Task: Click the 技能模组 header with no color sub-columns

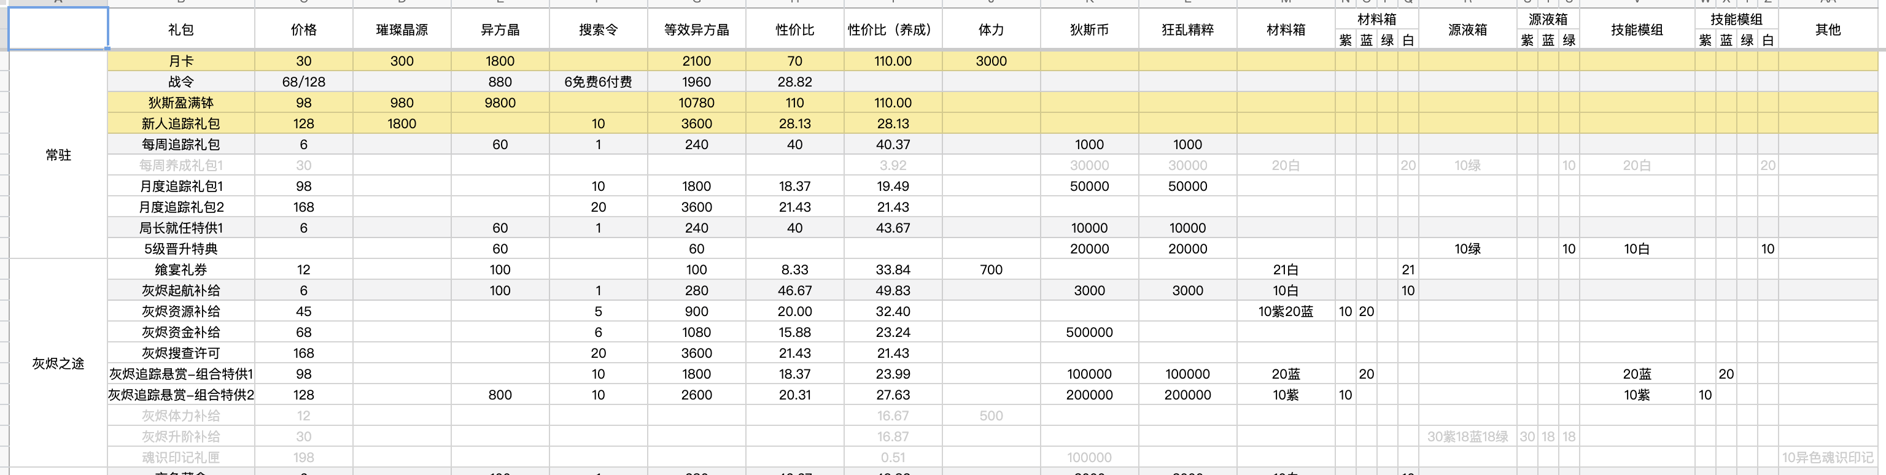Action: (1637, 29)
